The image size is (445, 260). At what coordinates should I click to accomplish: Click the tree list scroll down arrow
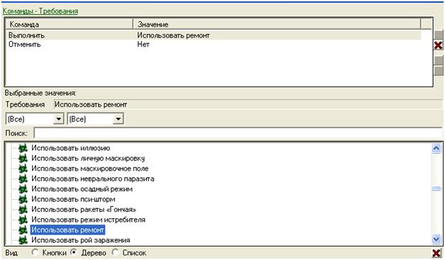[x=436, y=239]
